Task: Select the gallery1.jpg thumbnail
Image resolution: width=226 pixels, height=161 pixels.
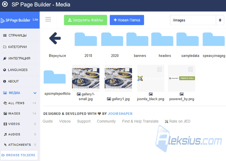Action: coord(118,78)
